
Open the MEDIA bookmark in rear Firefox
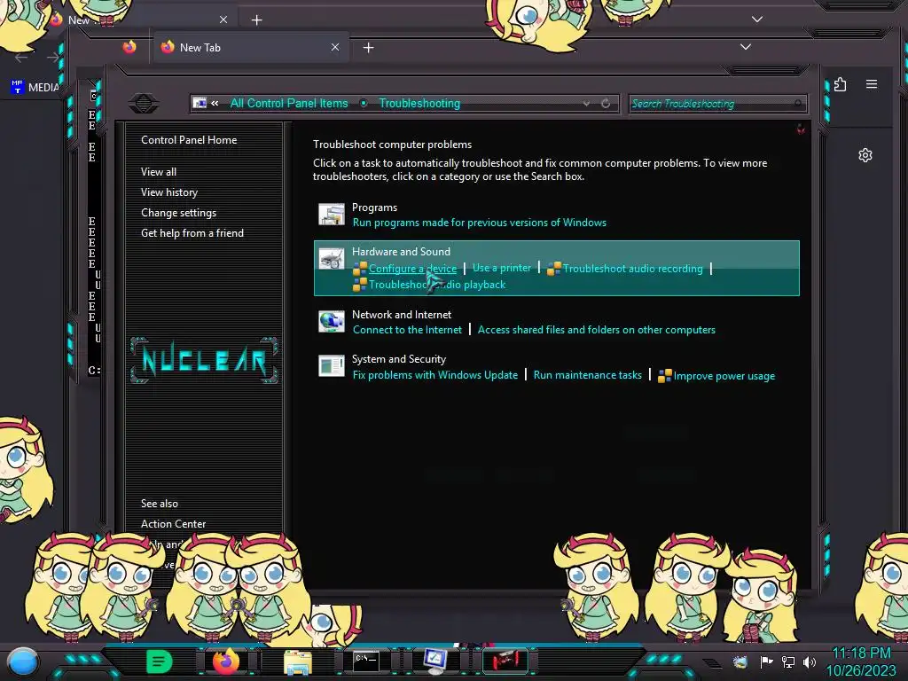pyautogui.click(x=35, y=88)
